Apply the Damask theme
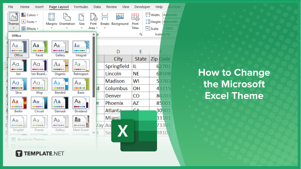Image resolution: width=301 pixels, height=169 pixels. coord(60,104)
